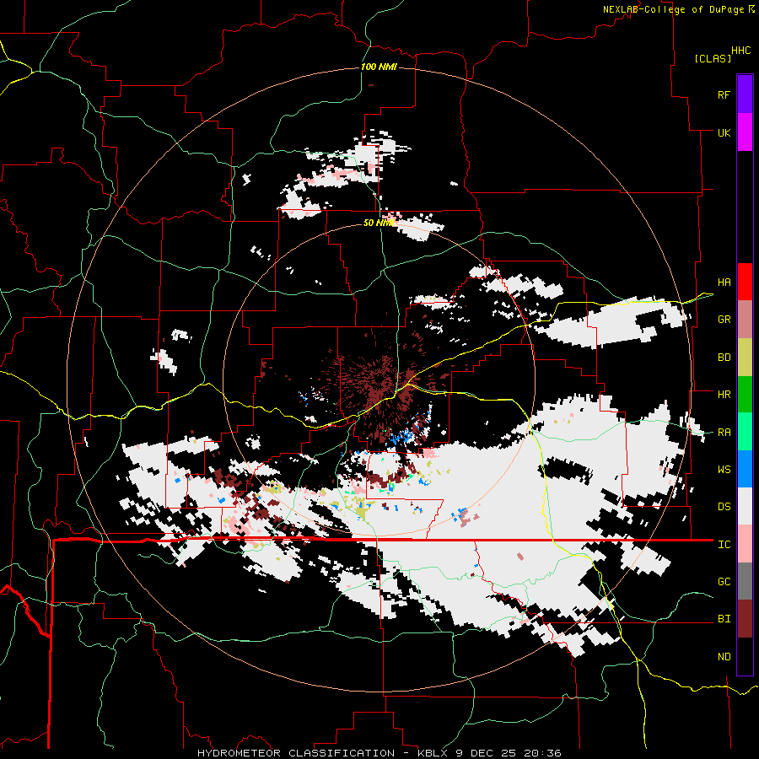Click the GC legend label
The image size is (759, 759).
click(724, 582)
